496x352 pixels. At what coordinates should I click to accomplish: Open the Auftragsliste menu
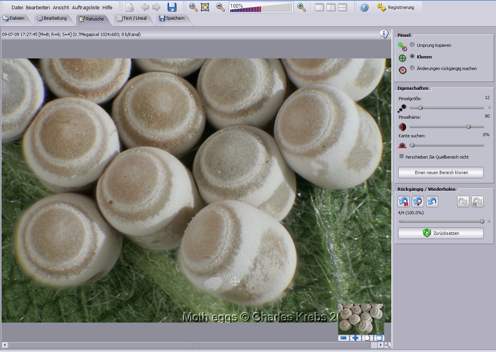[x=86, y=7]
